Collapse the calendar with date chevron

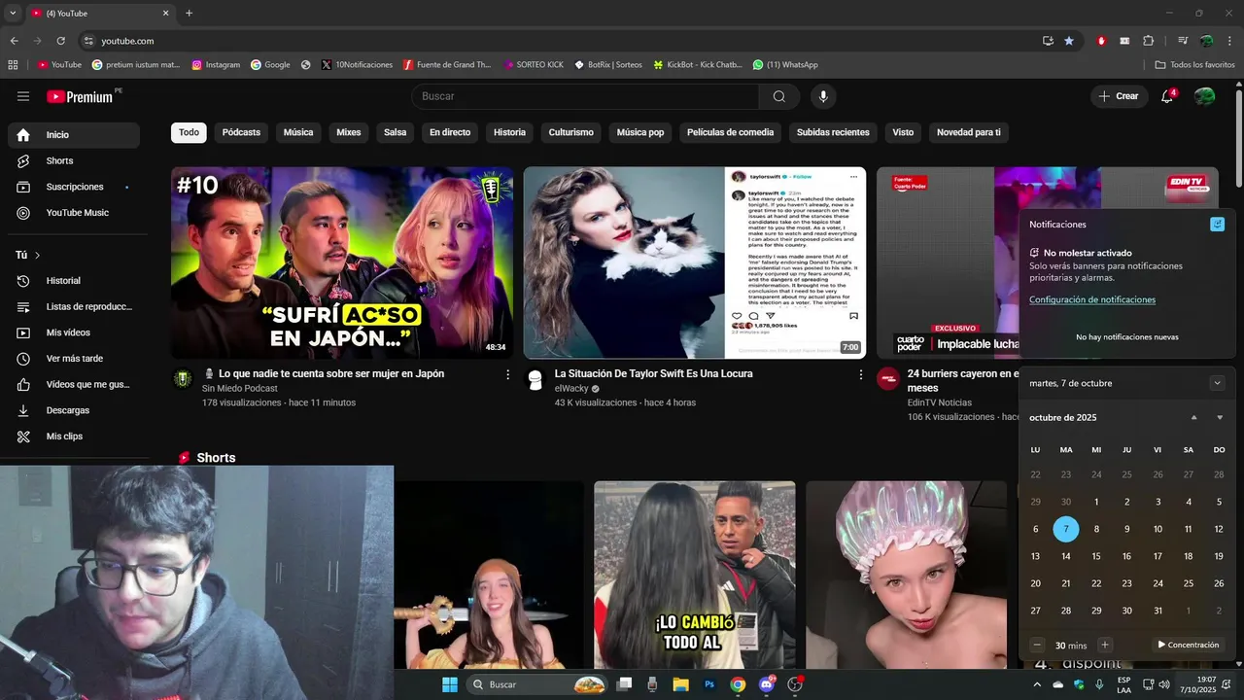[x=1217, y=383]
